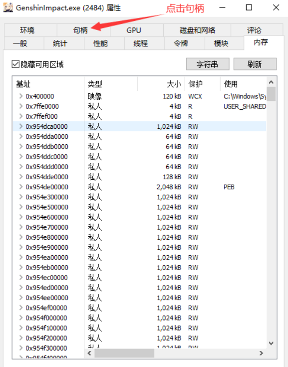Sort by the 基址 column header
Image resolution: width=288 pixels, height=367 pixels.
pyautogui.click(x=48, y=84)
